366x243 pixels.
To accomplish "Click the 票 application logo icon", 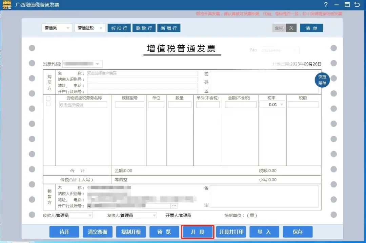I will tap(7, 5).
